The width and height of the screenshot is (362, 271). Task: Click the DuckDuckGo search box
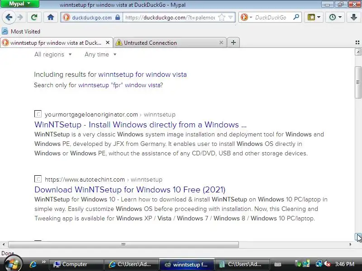coord(271,17)
